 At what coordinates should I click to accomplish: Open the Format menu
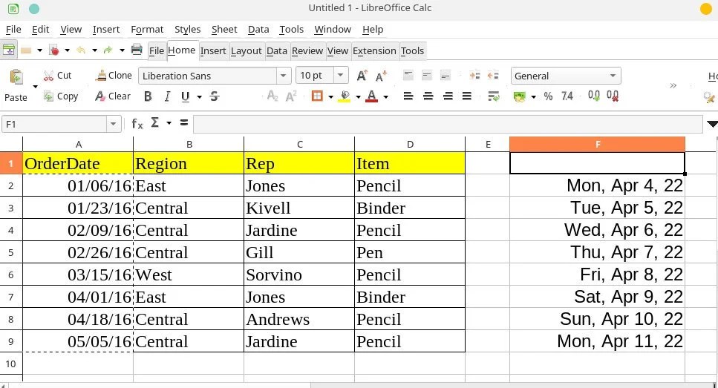click(x=147, y=29)
